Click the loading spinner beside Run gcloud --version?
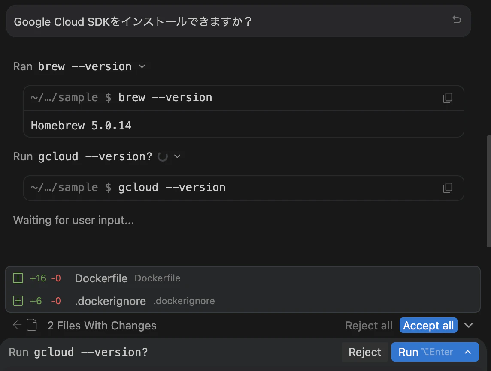The image size is (491, 371). tap(163, 156)
